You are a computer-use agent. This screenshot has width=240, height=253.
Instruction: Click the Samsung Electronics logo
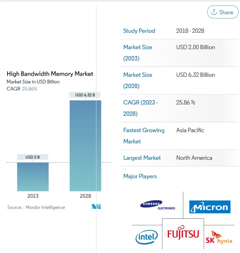coord(158,205)
